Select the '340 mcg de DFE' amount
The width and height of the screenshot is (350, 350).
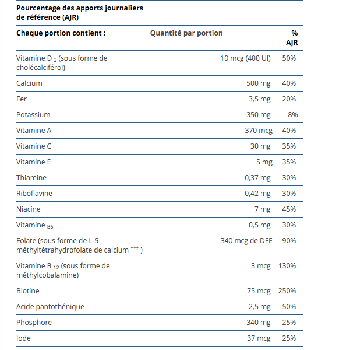(246, 241)
